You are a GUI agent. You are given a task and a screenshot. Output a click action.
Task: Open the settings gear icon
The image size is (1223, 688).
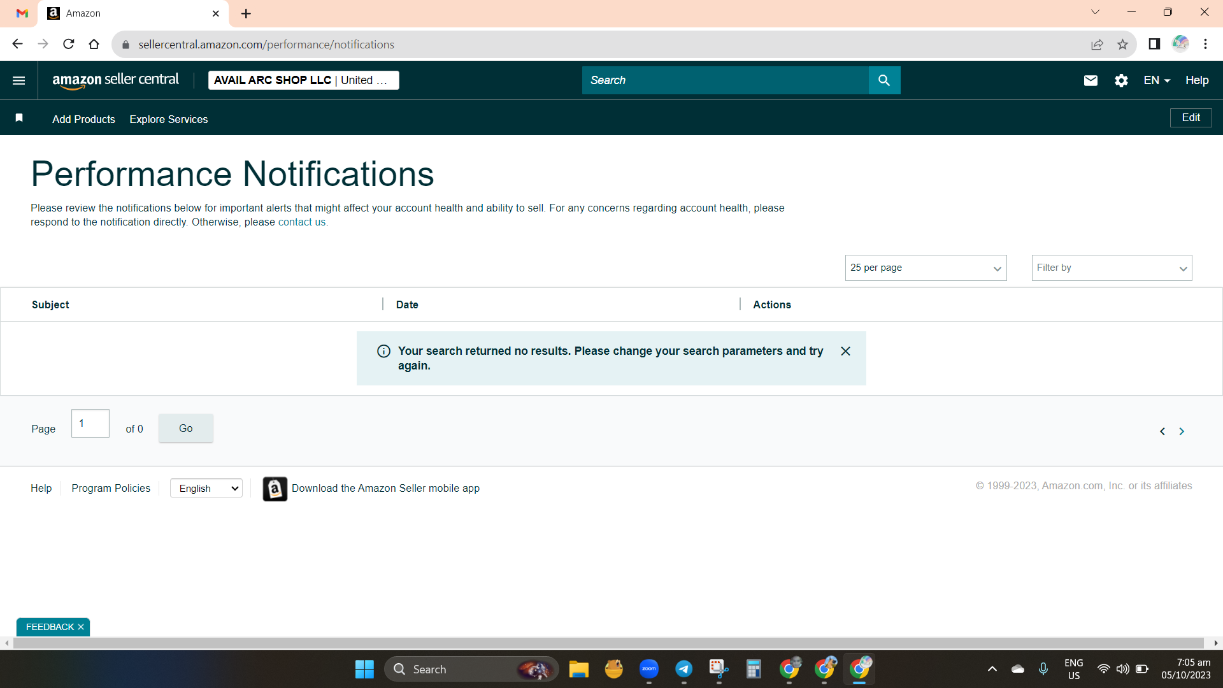click(x=1121, y=80)
